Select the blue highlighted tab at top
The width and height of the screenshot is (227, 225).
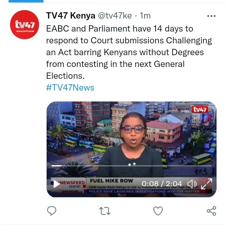[x=26, y=1]
